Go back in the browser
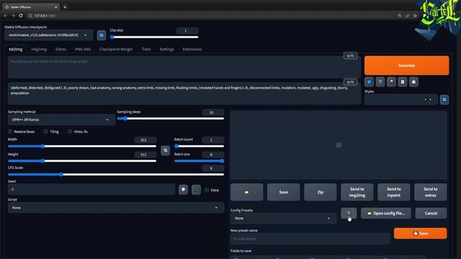The image size is (461, 259). [x=6, y=16]
